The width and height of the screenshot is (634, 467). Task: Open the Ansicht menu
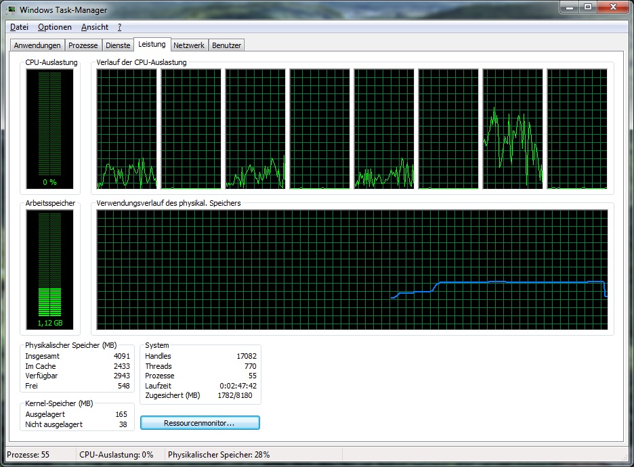[x=95, y=27]
